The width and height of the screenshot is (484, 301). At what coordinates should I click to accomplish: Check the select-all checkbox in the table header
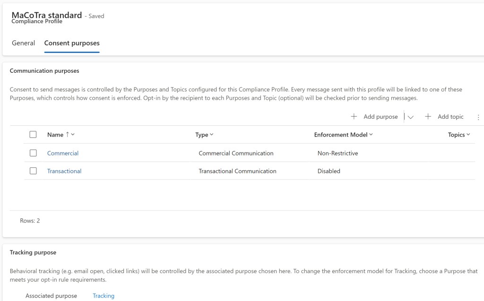[x=33, y=134]
